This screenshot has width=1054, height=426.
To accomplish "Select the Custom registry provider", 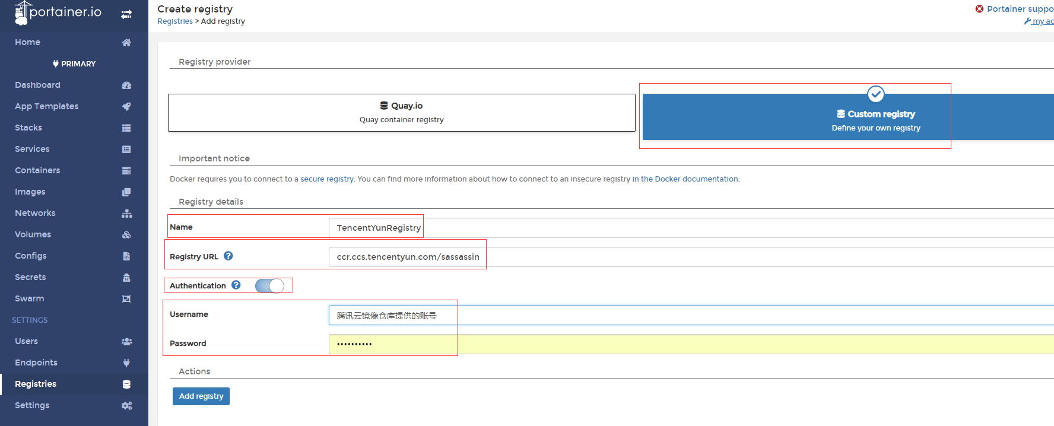I will point(848,117).
